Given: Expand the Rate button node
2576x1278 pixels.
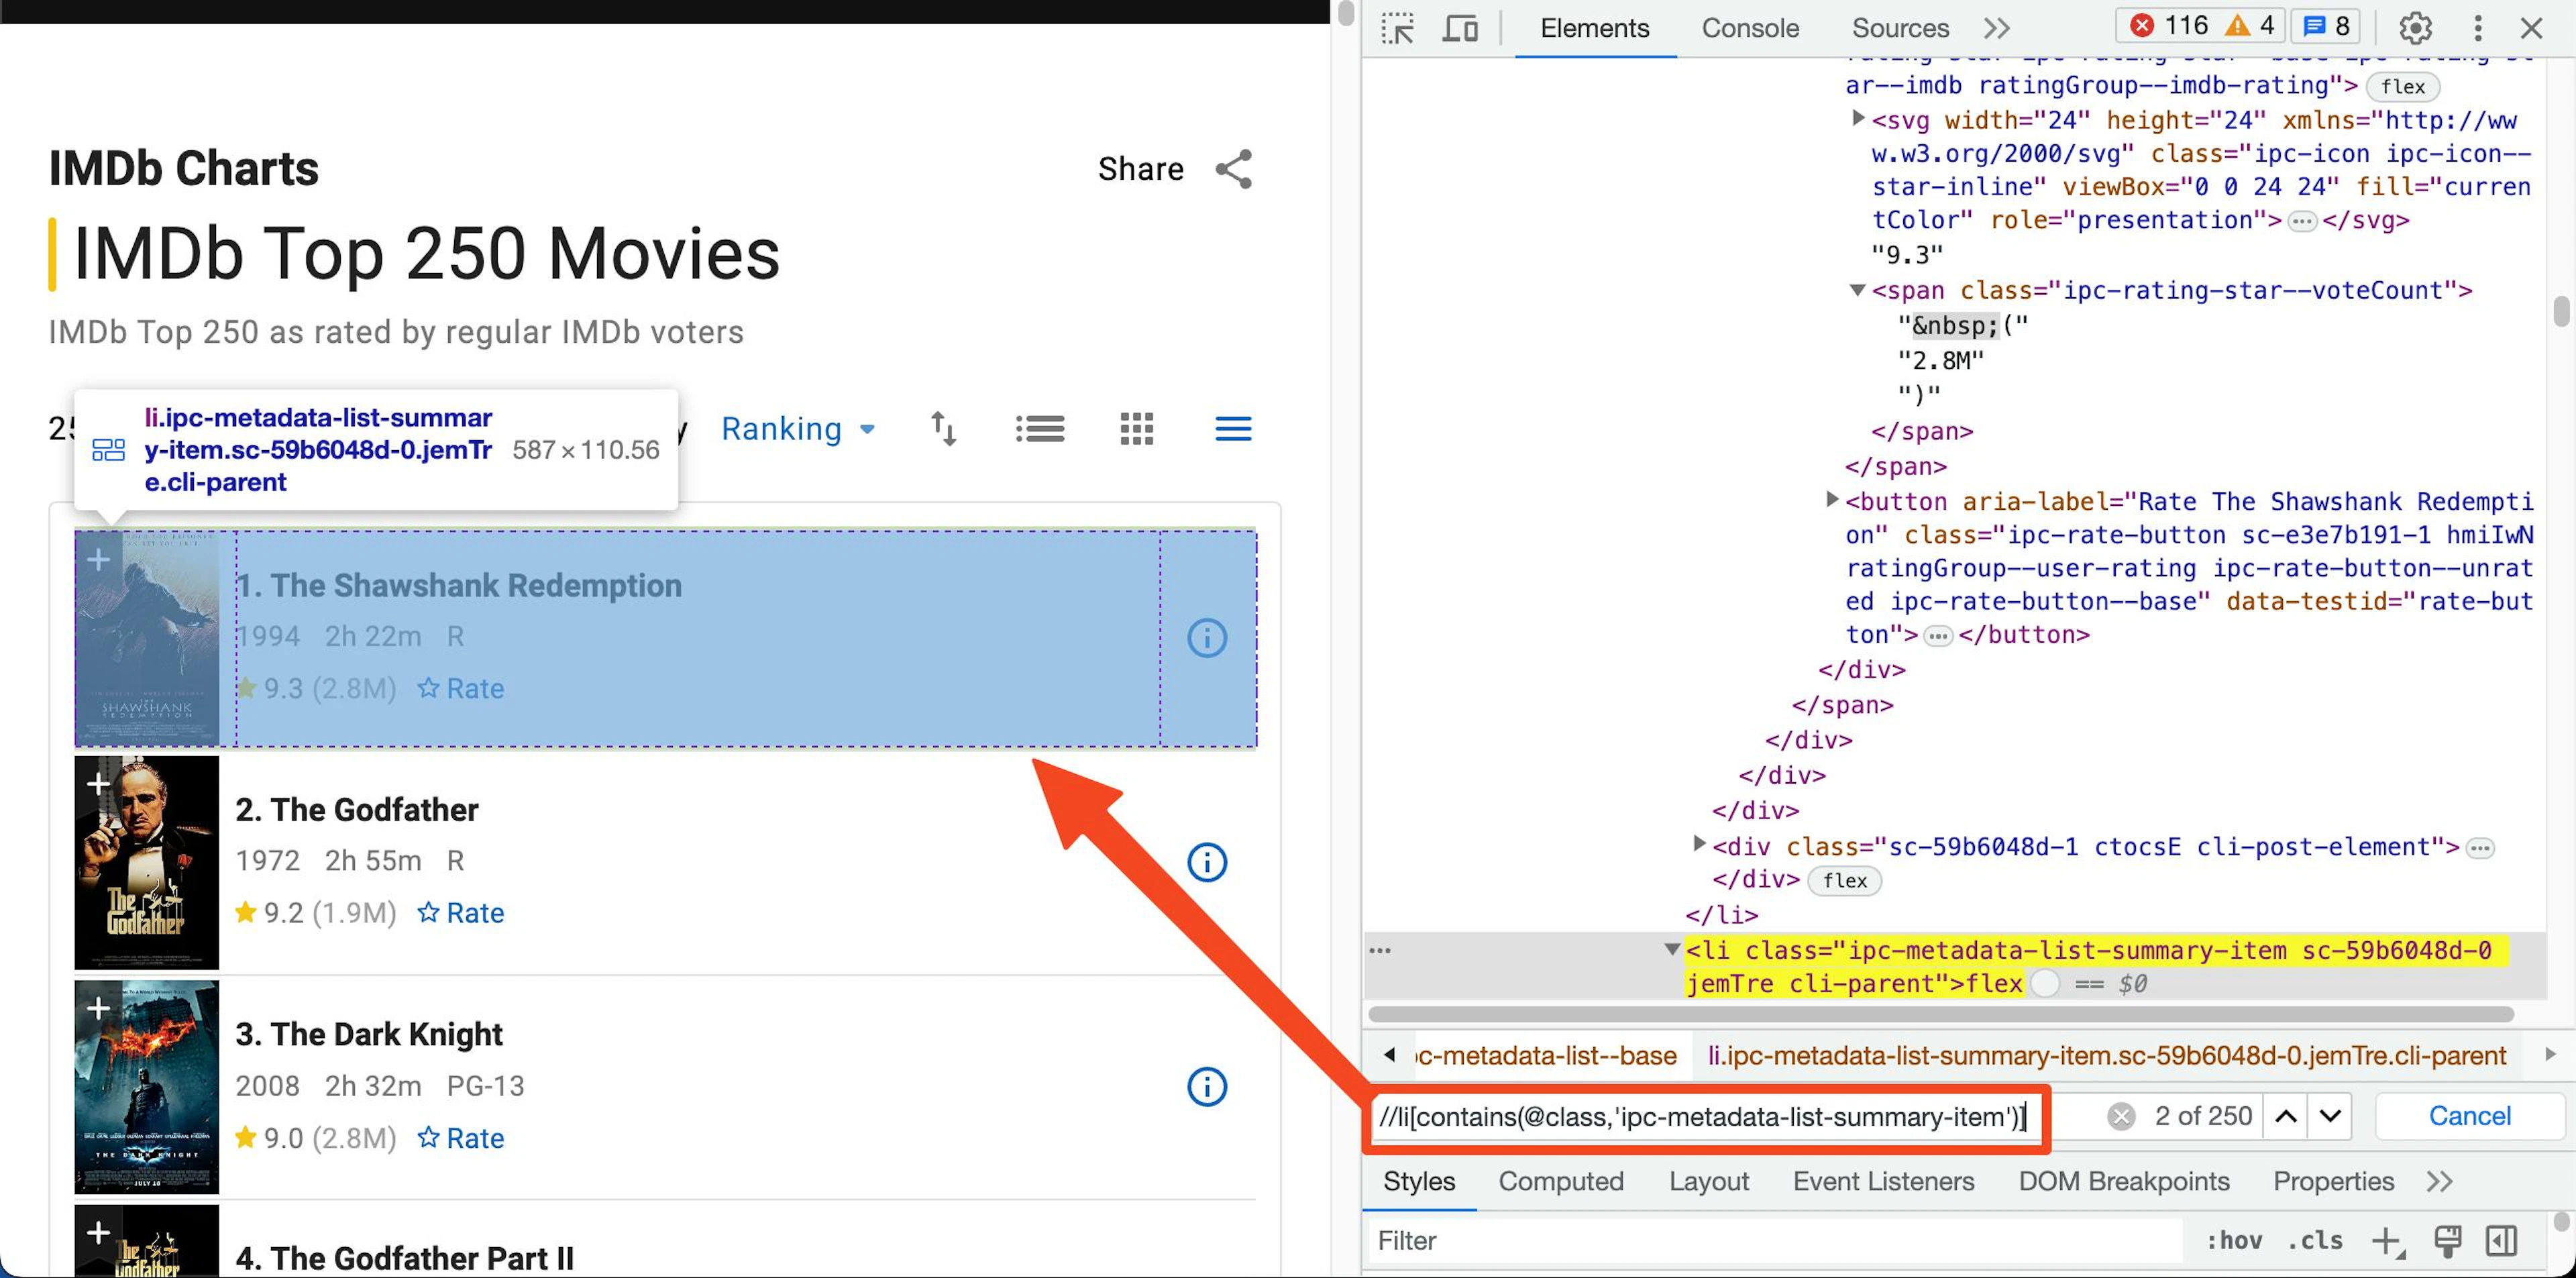Looking at the screenshot, I should pyautogui.click(x=1831, y=499).
